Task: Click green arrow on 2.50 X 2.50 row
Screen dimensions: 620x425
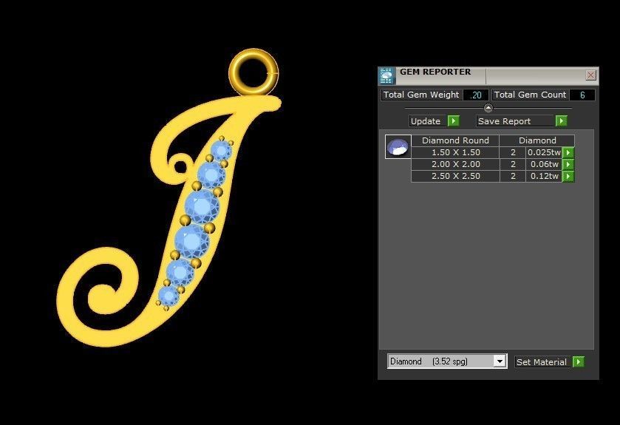Action: pos(568,177)
